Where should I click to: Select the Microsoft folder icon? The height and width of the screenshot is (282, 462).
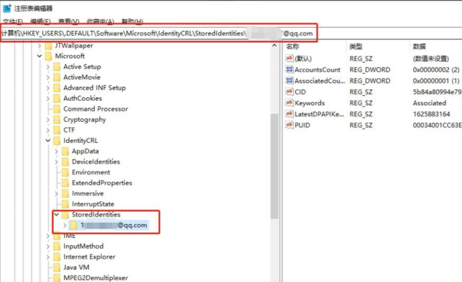pos(48,56)
